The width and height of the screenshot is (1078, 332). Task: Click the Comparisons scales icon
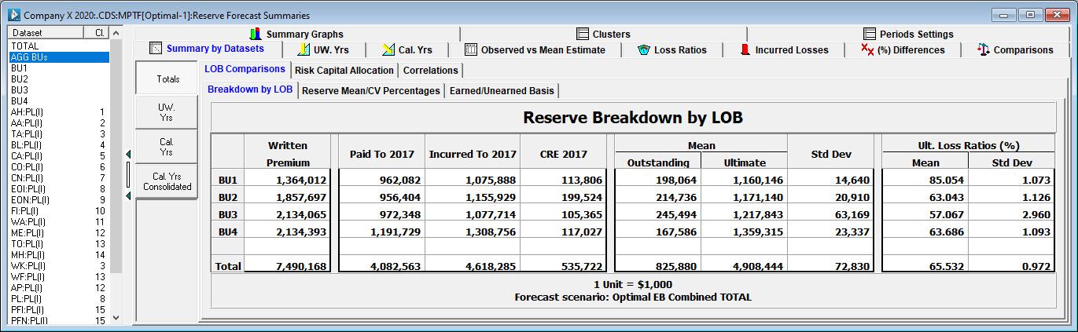point(983,49)
